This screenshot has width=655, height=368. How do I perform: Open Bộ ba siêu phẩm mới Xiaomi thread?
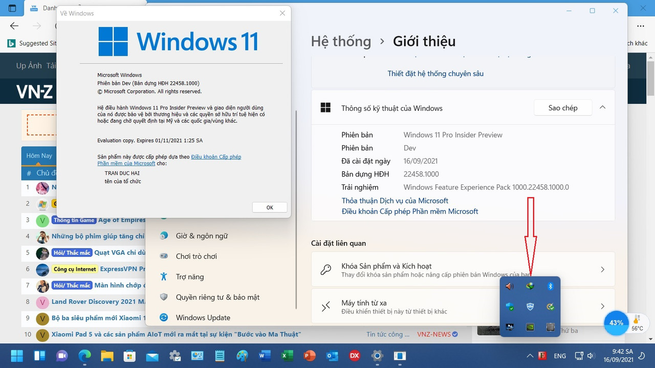pyautogui.click(x=98, y=318)
